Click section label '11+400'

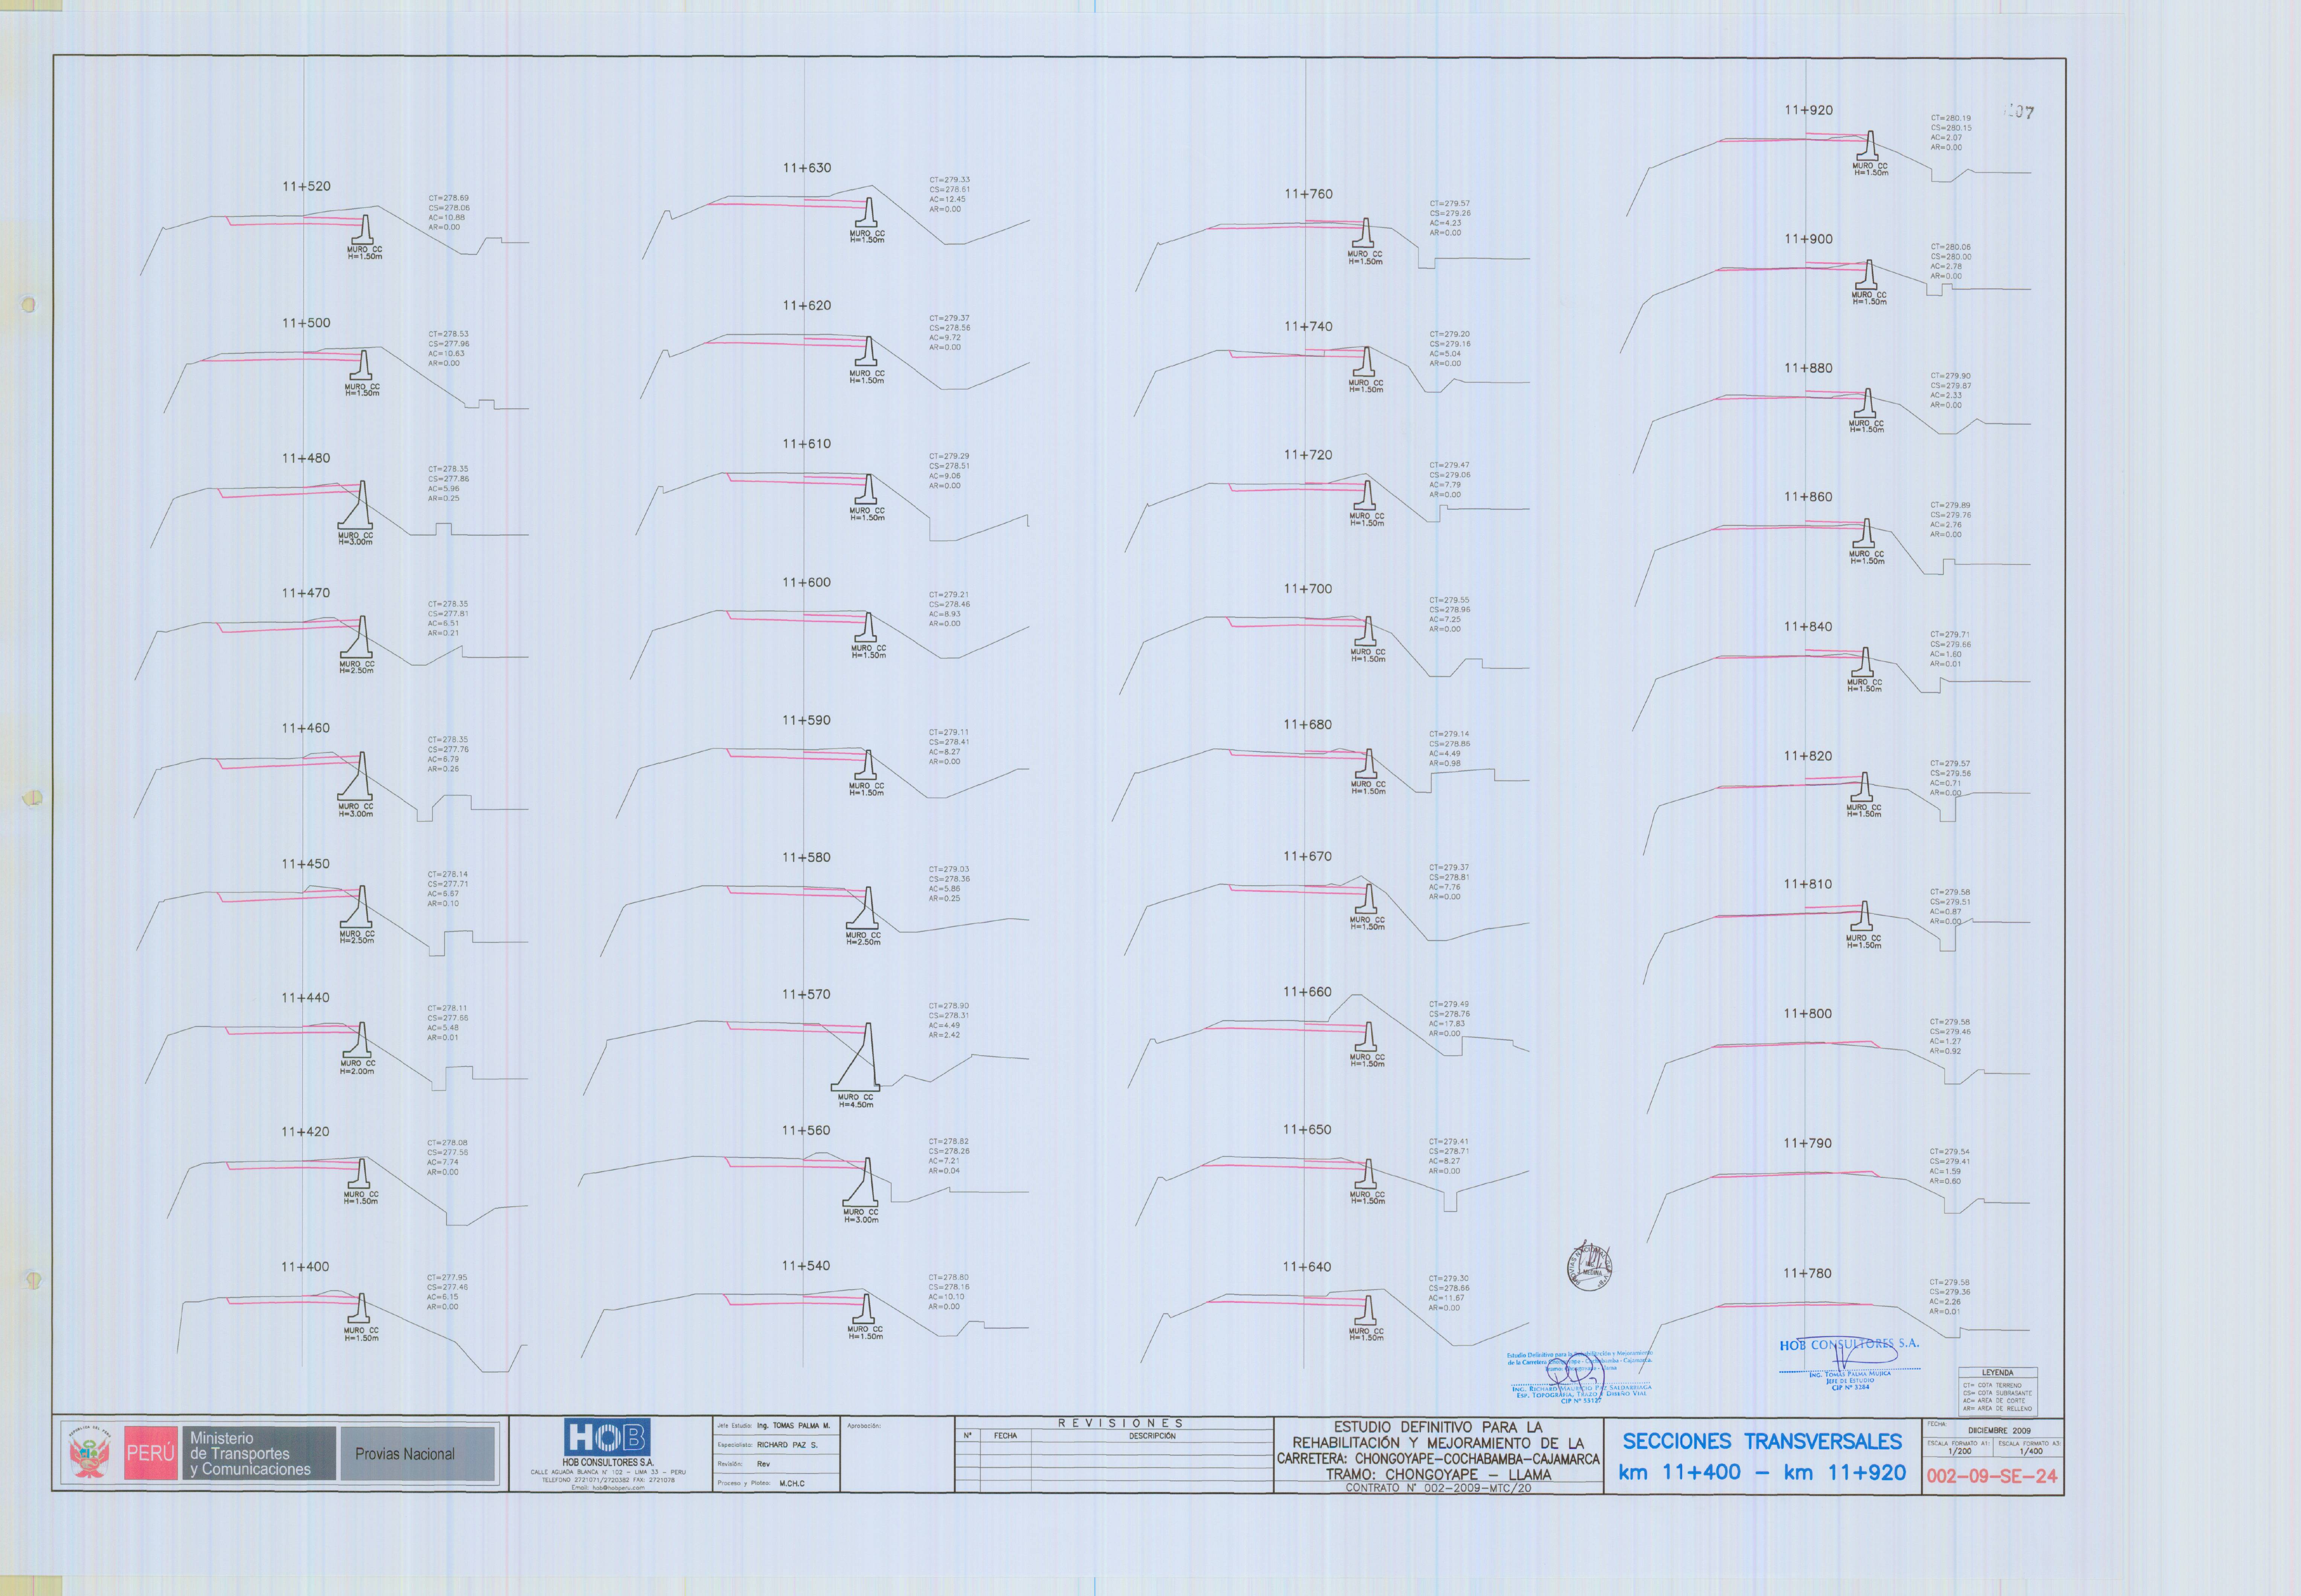305,1267
